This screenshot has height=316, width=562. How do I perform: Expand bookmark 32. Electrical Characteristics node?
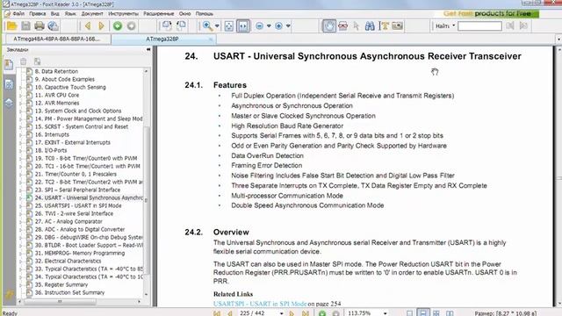coord(21,261)
